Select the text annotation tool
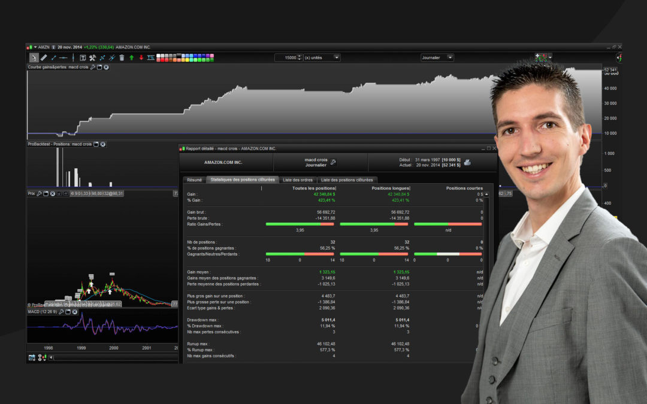This screenshot has height=404, width=647. click(x=81, y=57)
